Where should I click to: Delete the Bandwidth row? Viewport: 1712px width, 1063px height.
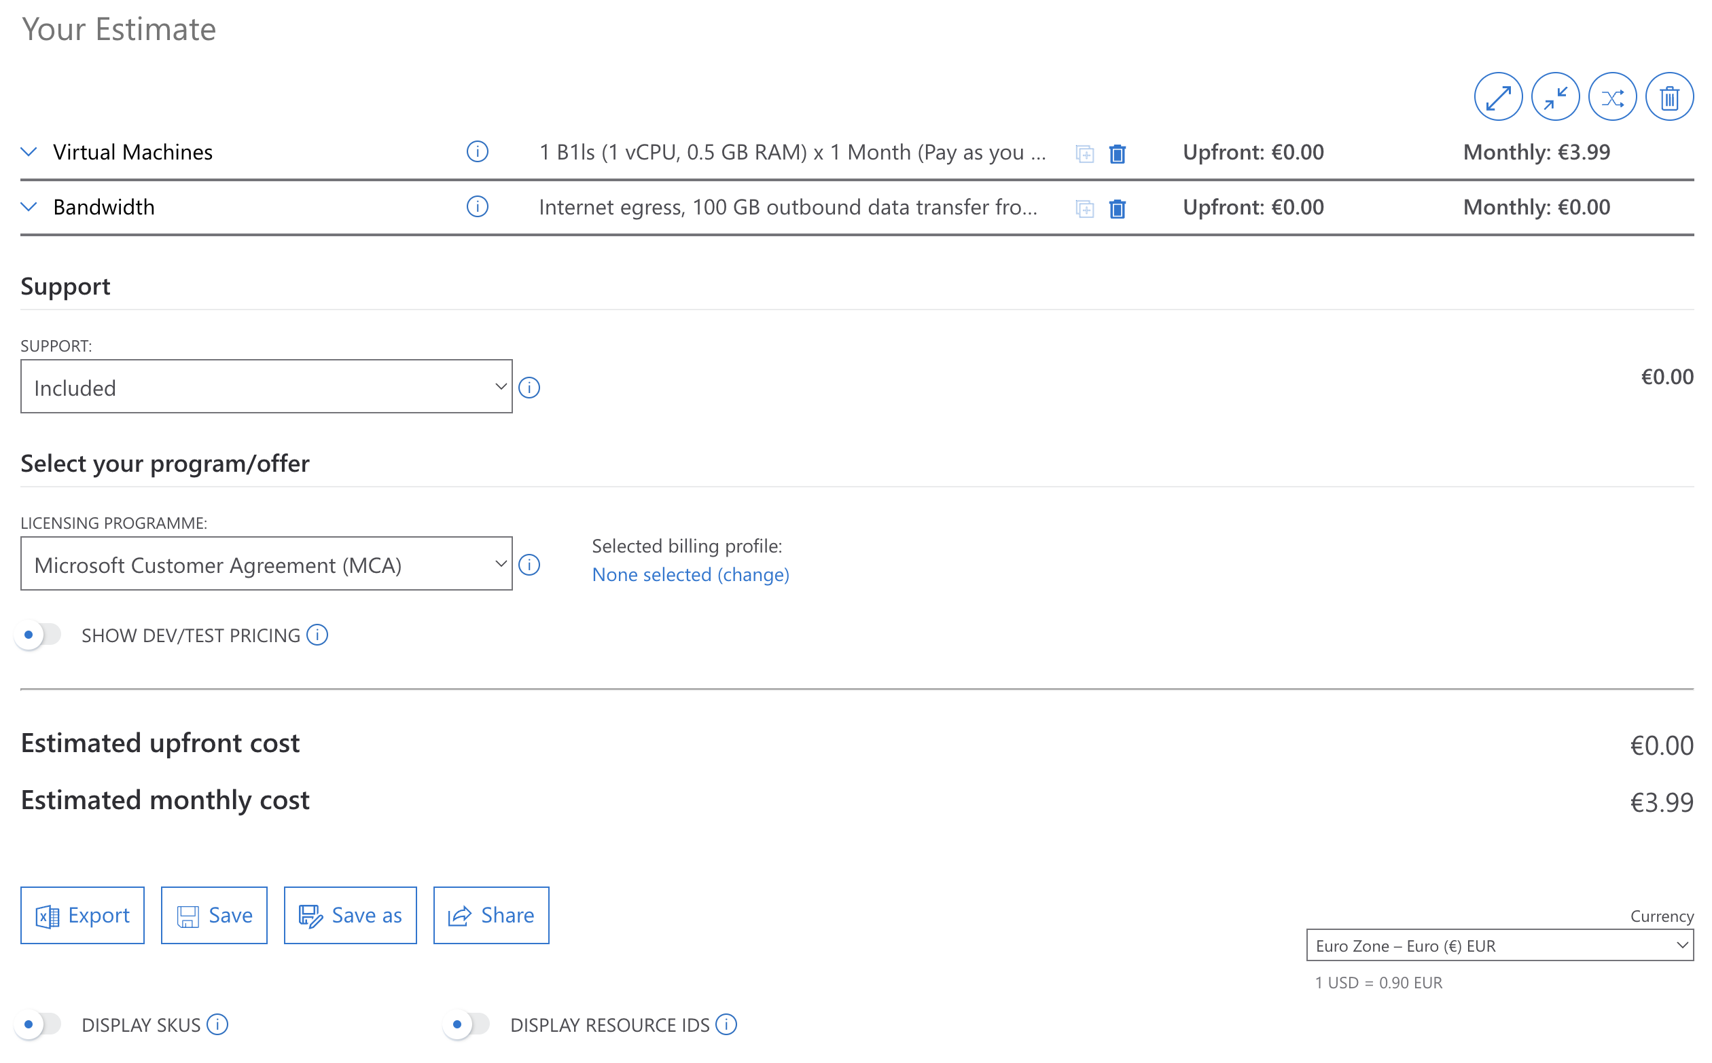pyautogui.click(x=1117, y=209)
